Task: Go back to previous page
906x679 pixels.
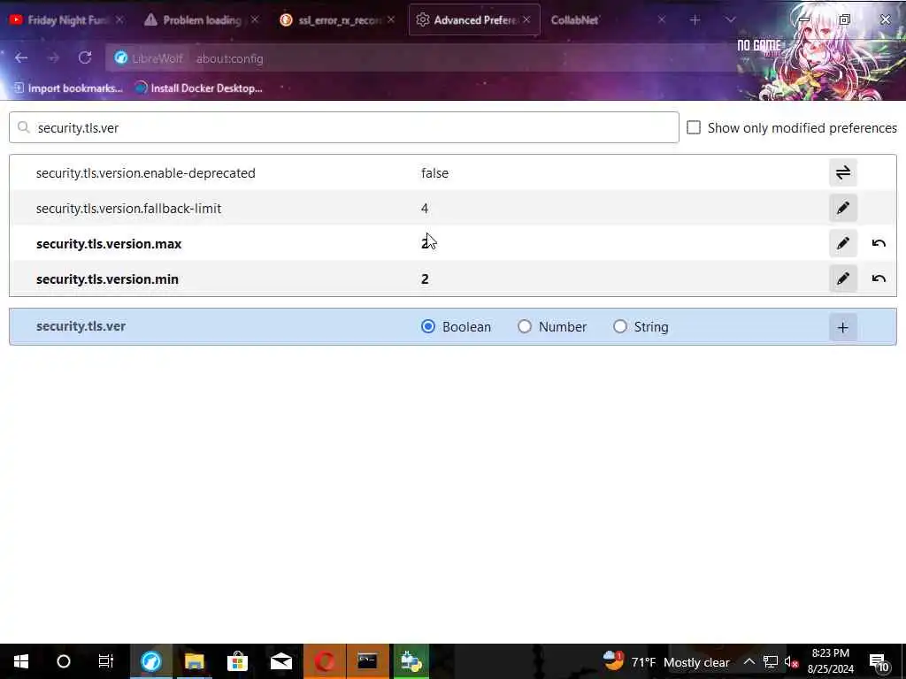Action: 21,57
